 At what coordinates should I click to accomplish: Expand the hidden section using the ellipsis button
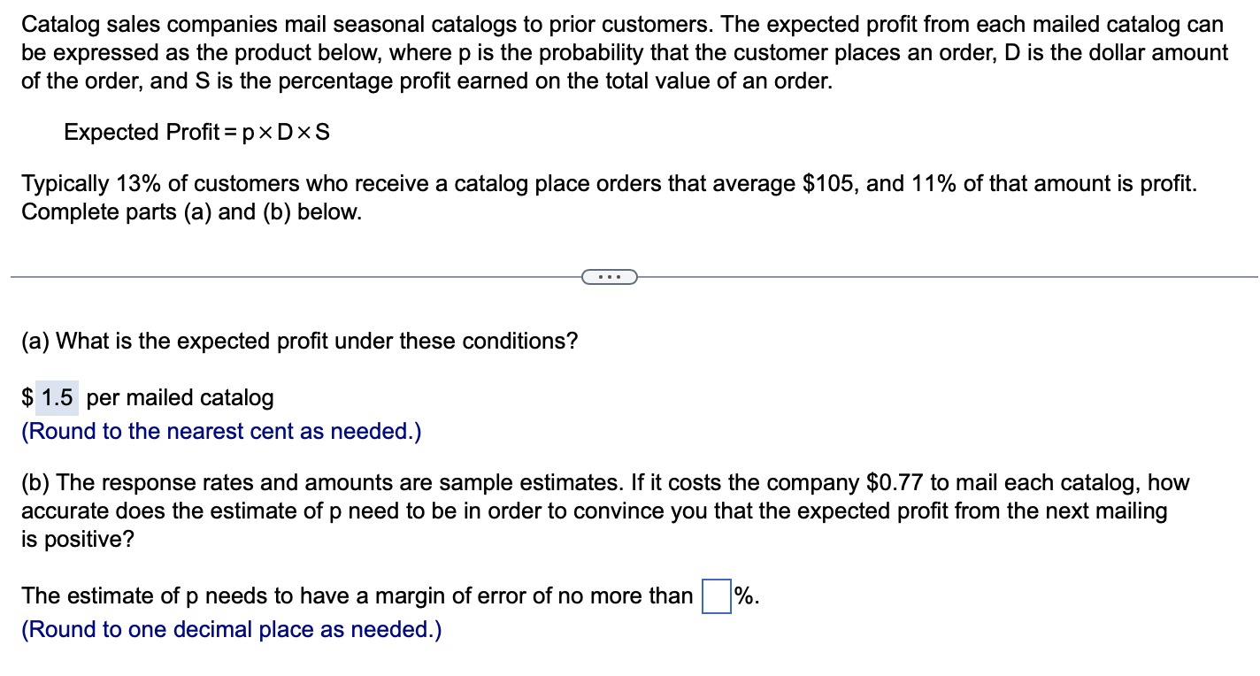point(610,276)
